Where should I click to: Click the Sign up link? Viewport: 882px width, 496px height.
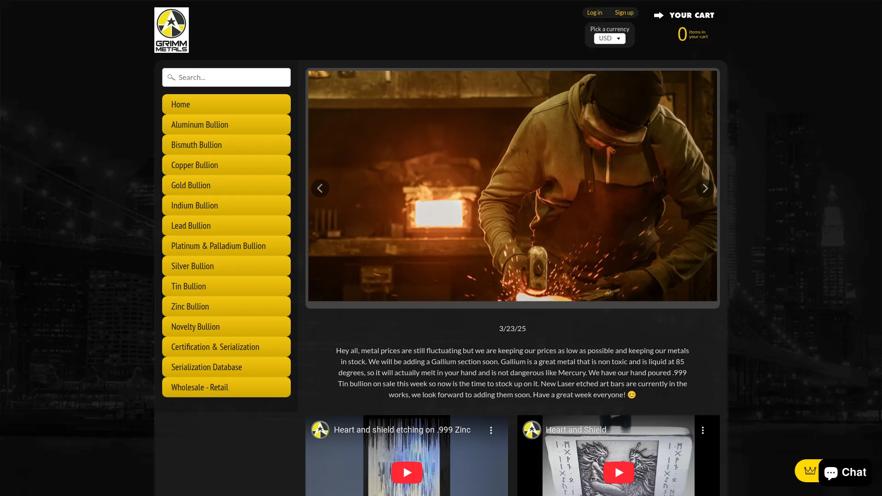(x=624, y=13)
